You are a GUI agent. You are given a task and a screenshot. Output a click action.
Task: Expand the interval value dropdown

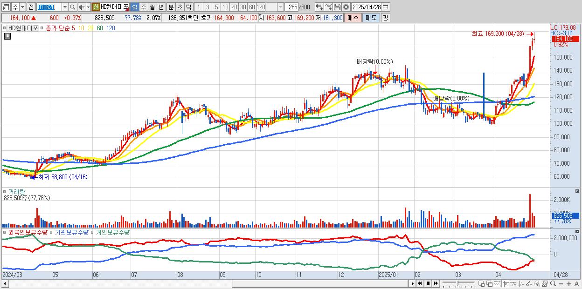(280, 7)
